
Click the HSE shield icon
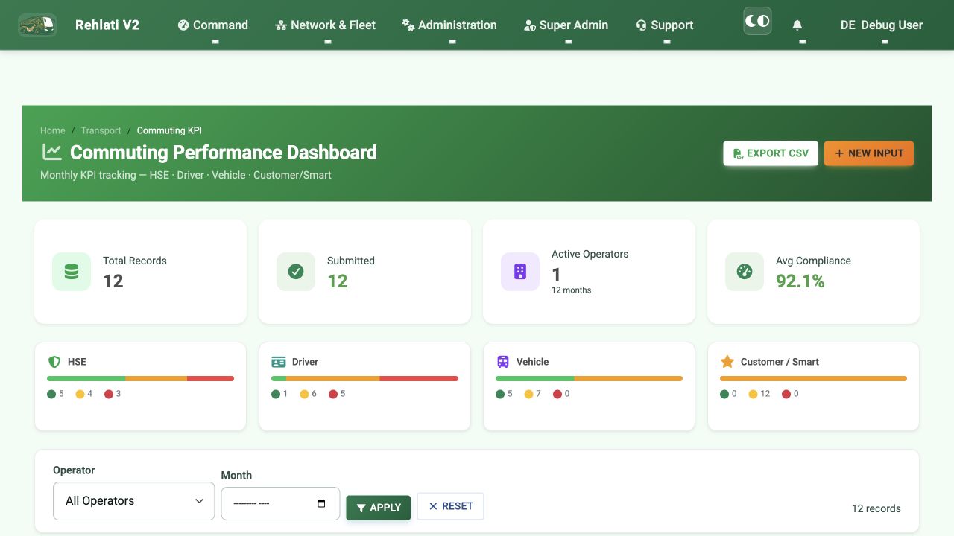coord(54,362)
